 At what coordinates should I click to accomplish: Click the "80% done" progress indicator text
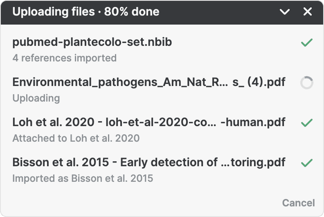tap(132, 12)
